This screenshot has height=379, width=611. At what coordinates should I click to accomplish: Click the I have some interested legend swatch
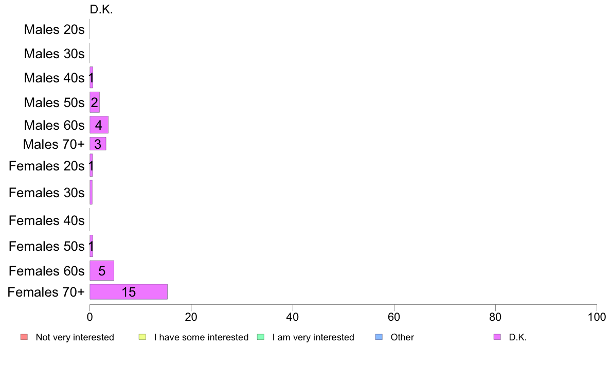click(142, 337)
